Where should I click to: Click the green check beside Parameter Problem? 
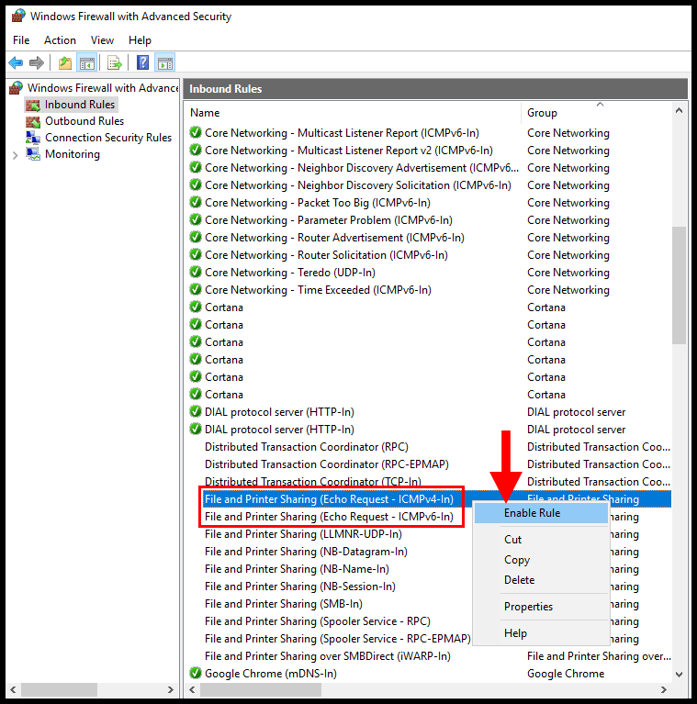pyautogui.click(x=196, y=219)
